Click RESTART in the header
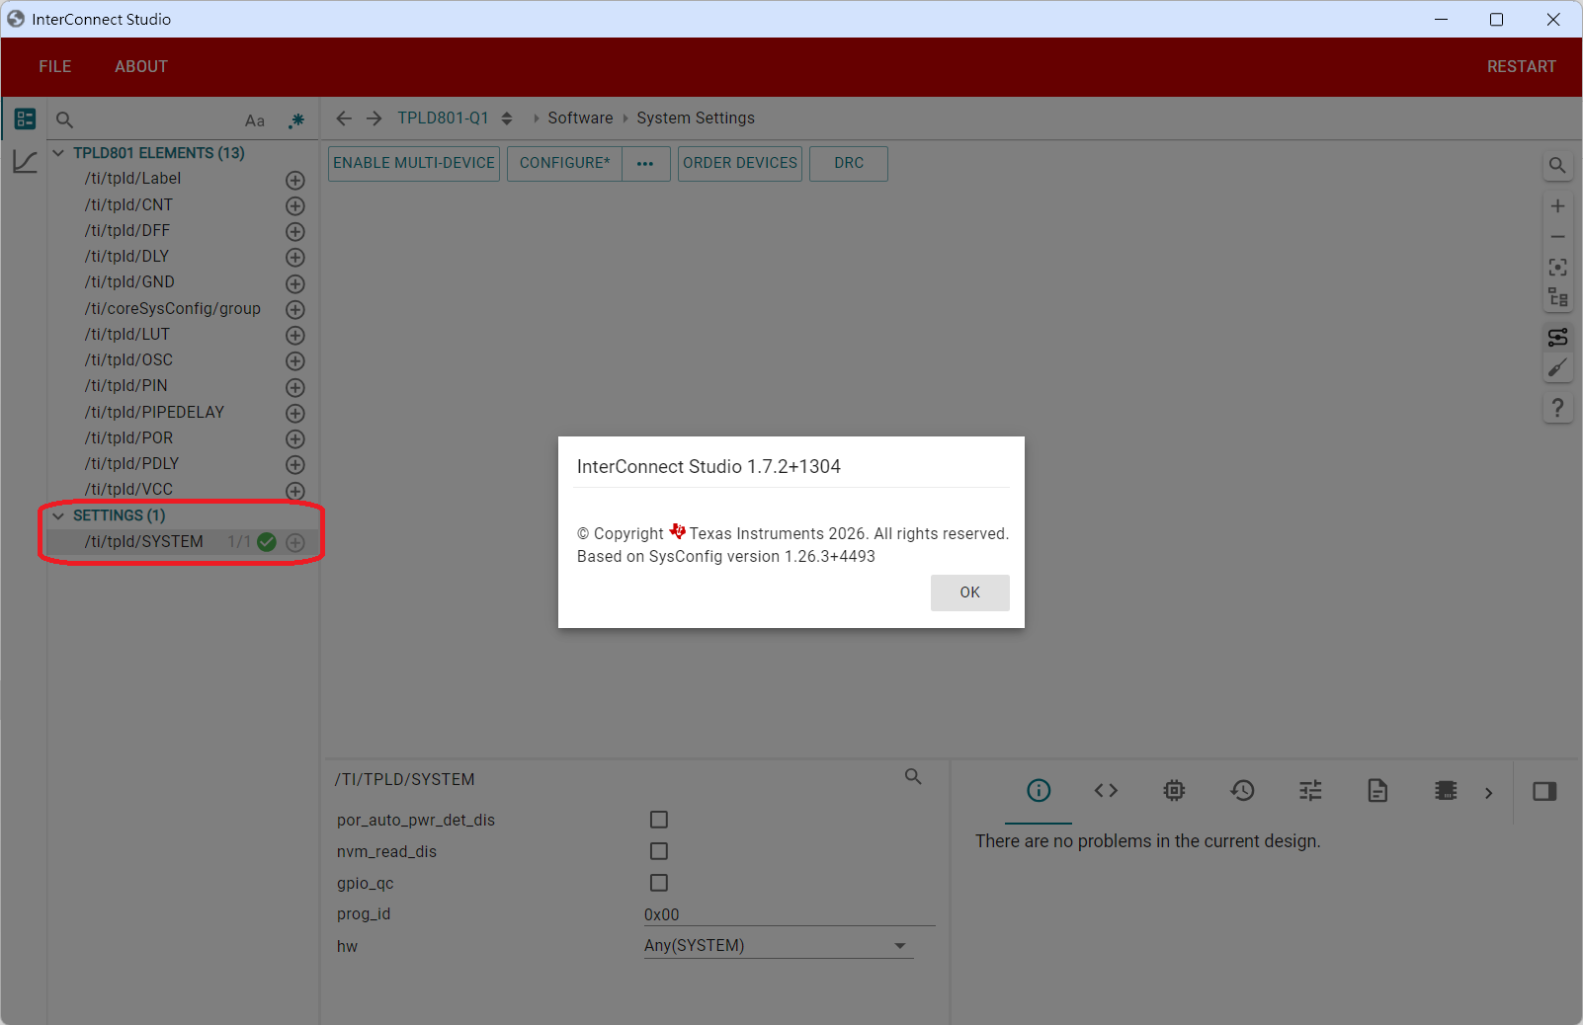Screen dimensions: 1583x1025 tap(1522, 66)
